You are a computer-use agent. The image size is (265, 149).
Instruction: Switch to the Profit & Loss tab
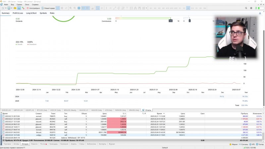click(18, 13)
